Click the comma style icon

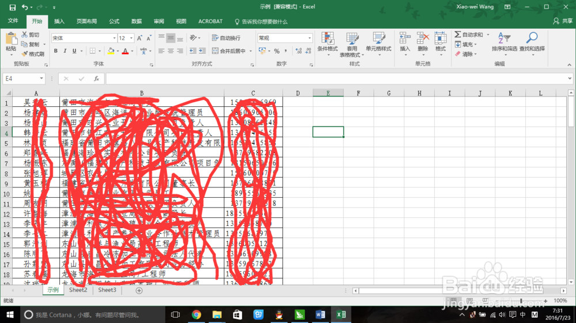point(286,51)
